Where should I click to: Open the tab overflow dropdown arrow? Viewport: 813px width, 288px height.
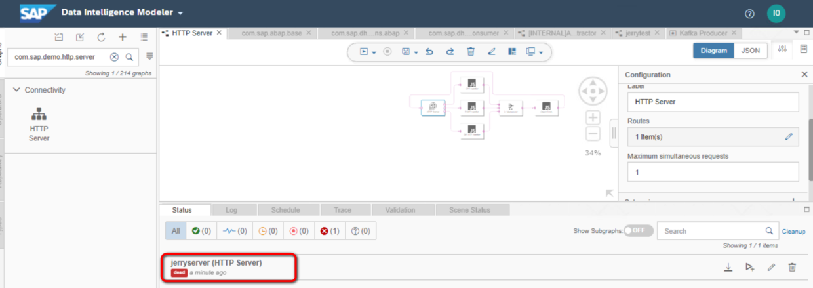pyautogui.click(x=796, y=33)
